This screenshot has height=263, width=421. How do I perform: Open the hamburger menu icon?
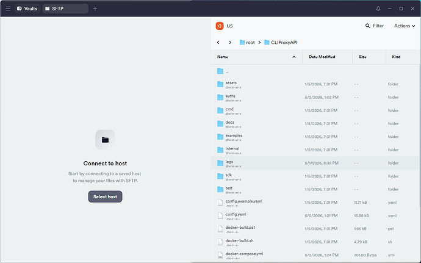8,9
